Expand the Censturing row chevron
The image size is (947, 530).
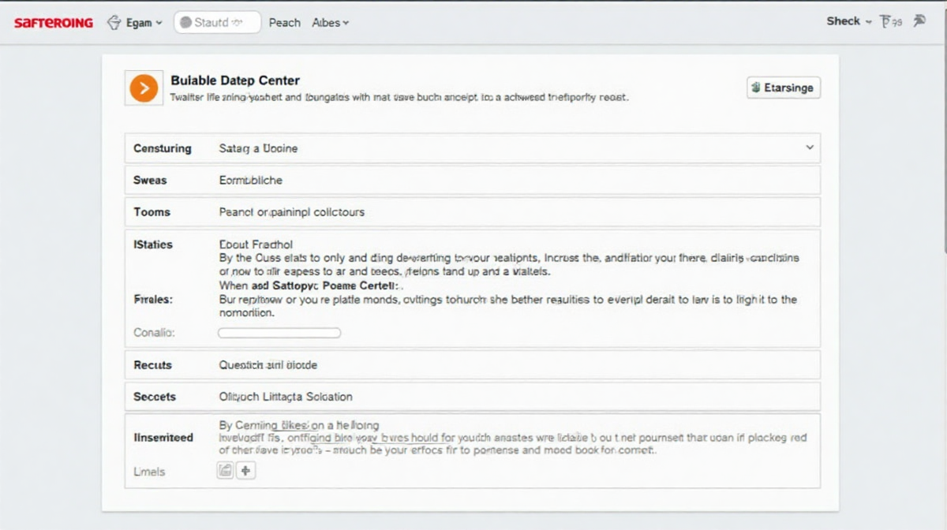pos(809,147)
